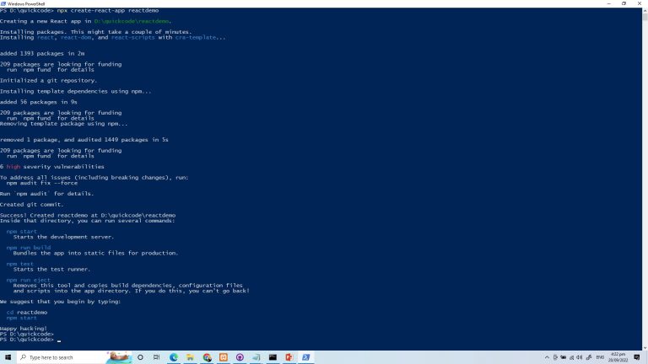Close the Windows PowerShell window
Viewport: 648px width, 364px height.
tap(640, 3)
